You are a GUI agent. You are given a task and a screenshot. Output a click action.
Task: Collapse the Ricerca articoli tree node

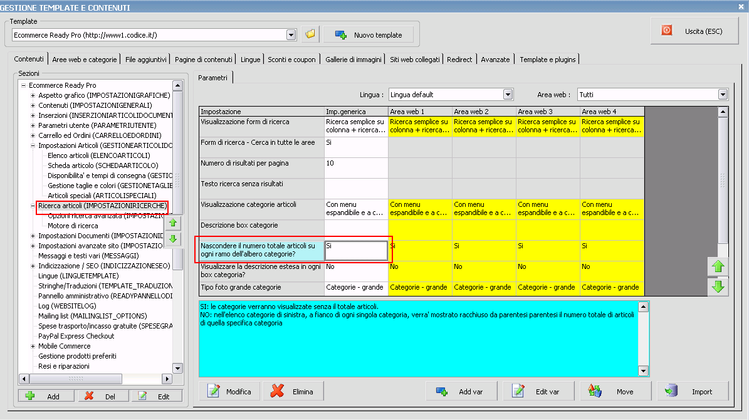click(33, 206)
